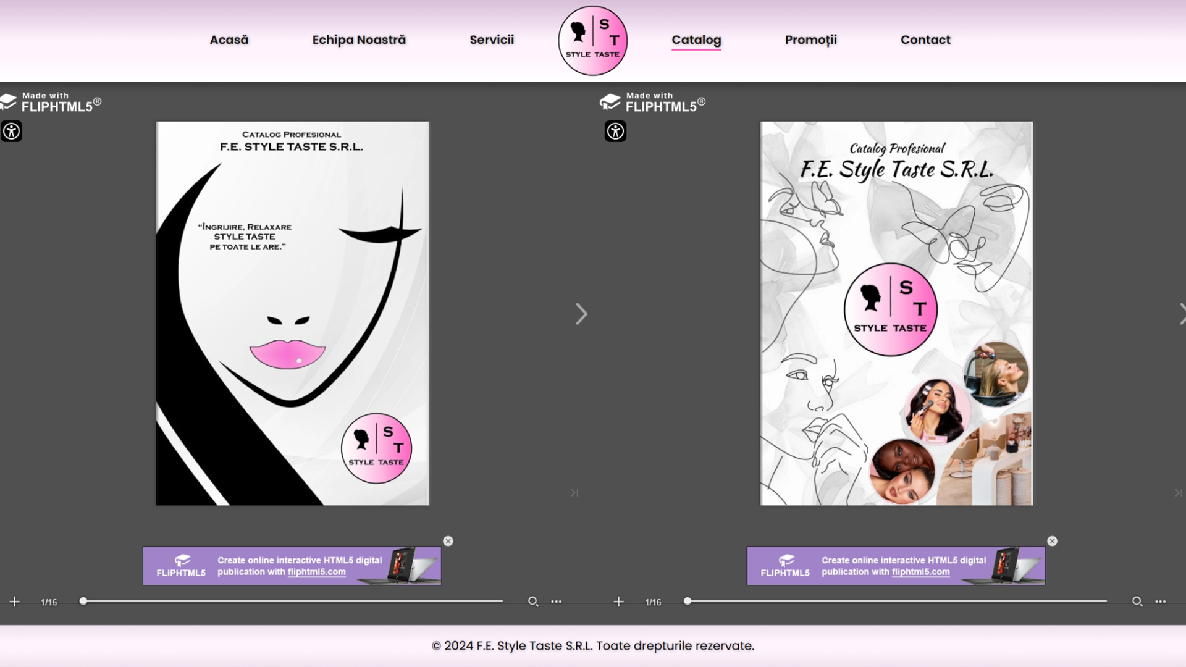Follow fliphtml5.com link in left ad banner
This screenshot has height=667, width=1186.
pyautogui.click(x=317, y=572)
